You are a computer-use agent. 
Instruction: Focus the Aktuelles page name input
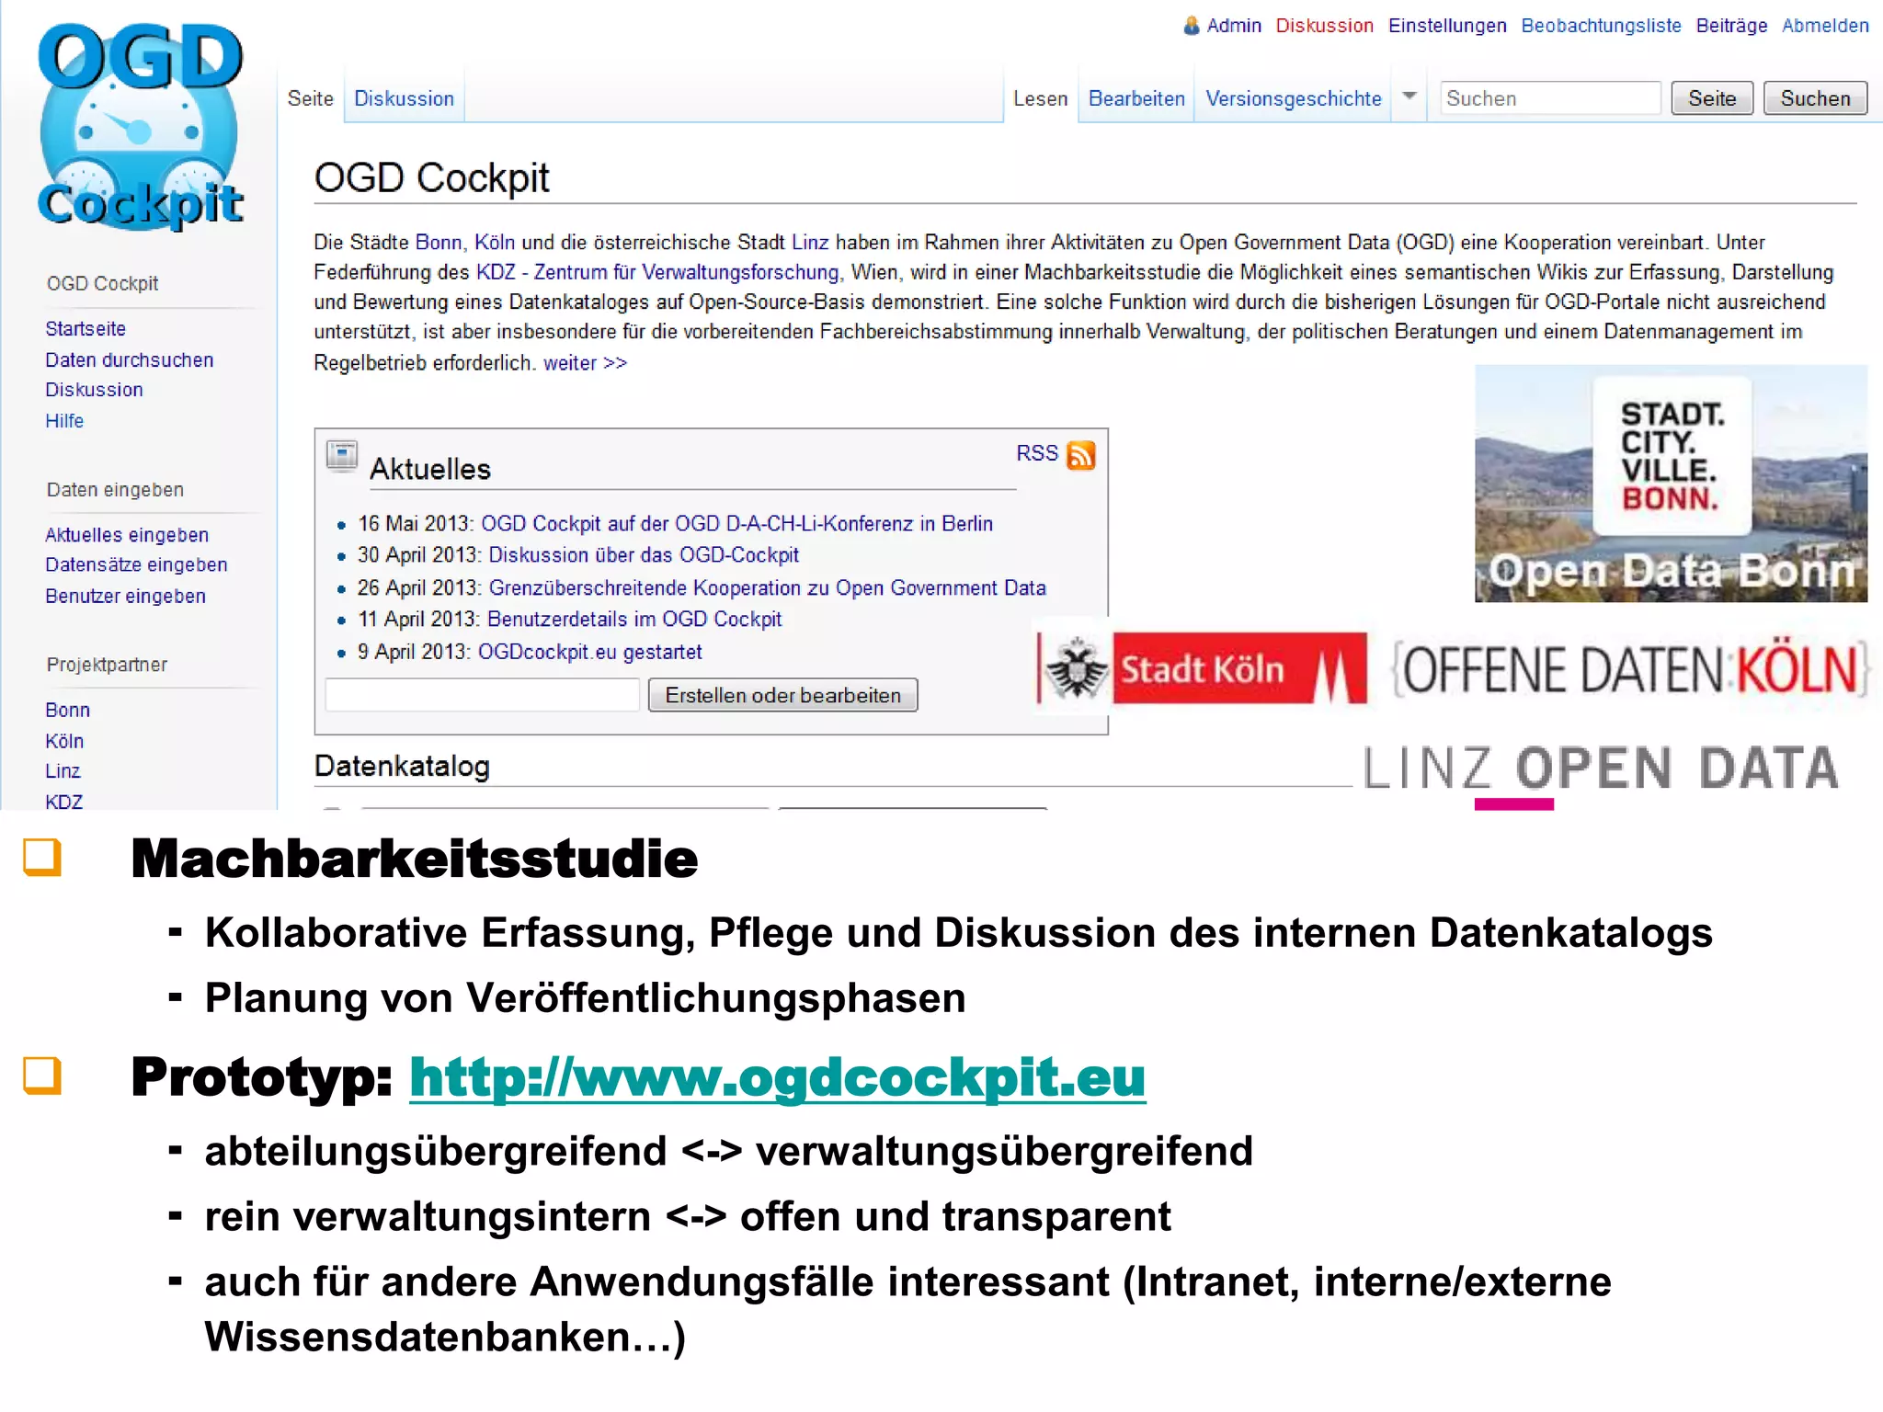482,695
